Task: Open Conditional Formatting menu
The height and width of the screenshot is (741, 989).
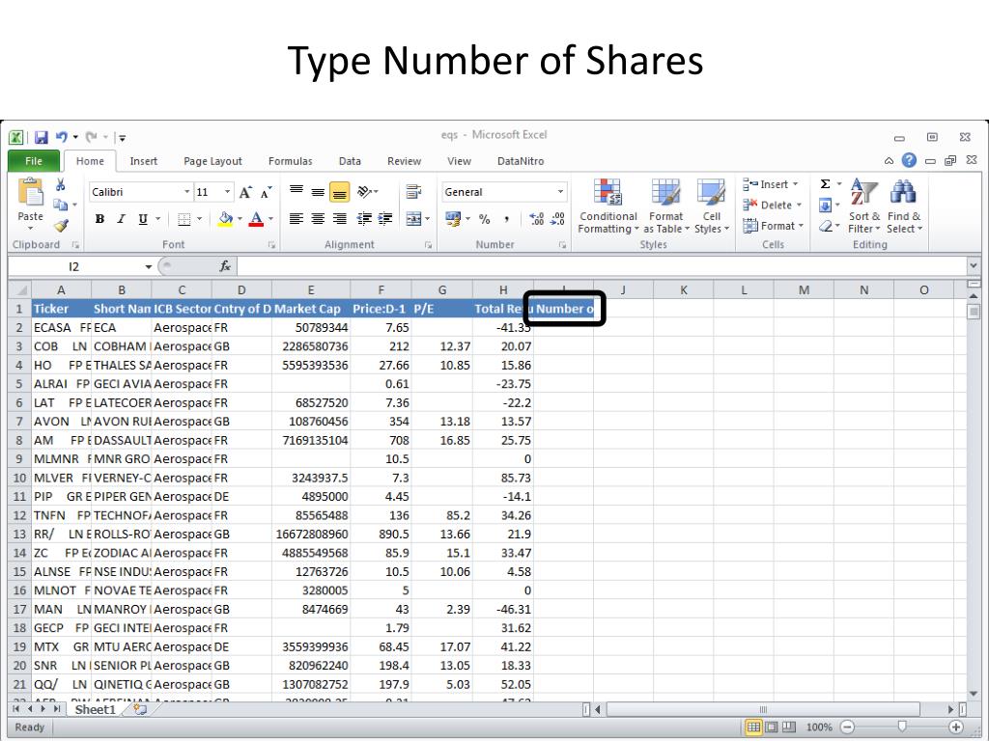Action: [608, 206]
